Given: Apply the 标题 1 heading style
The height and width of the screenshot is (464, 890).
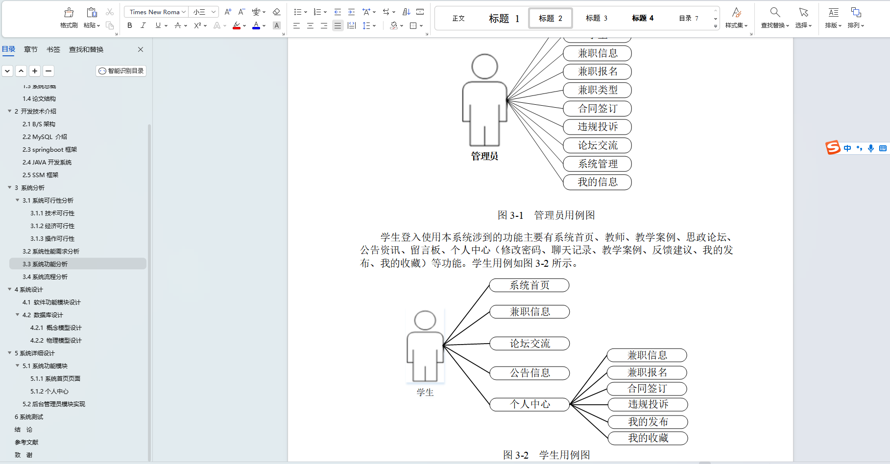Looking at the screenshot, I should [504, 19].
